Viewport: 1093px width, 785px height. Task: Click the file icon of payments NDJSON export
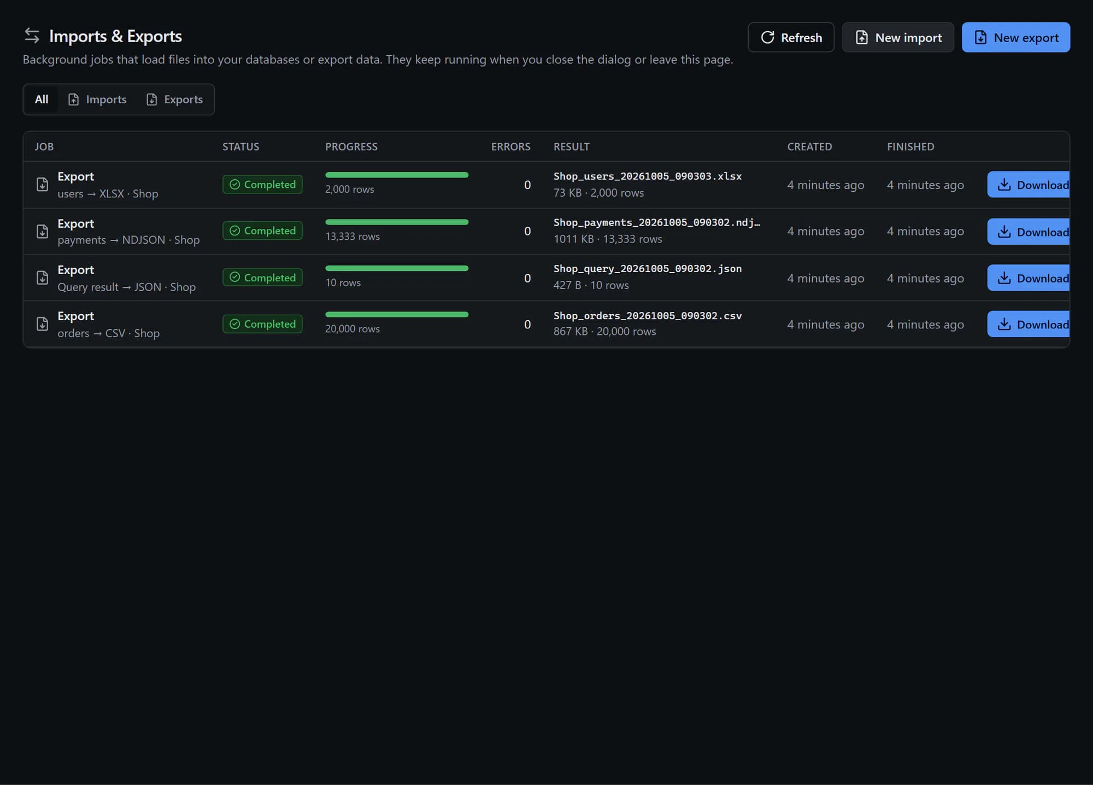(42, 232)
